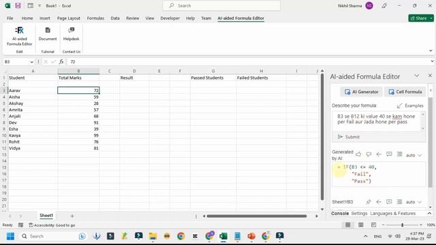Select the AI Generator tab
Image resolution: width=436 pixels, height=245 pixels.
362,92
